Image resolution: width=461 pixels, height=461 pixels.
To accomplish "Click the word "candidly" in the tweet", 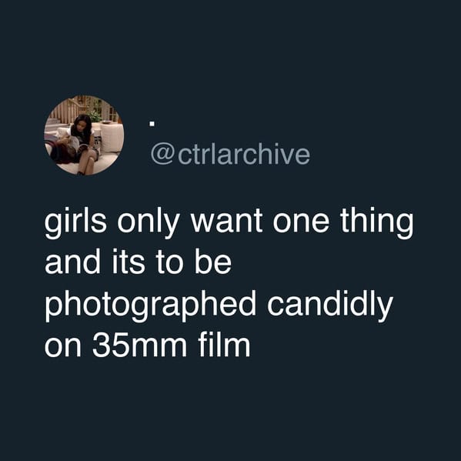I will click(x=330, y=306).
